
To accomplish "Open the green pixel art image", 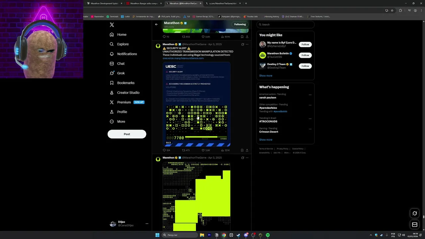I will point(197,197).
